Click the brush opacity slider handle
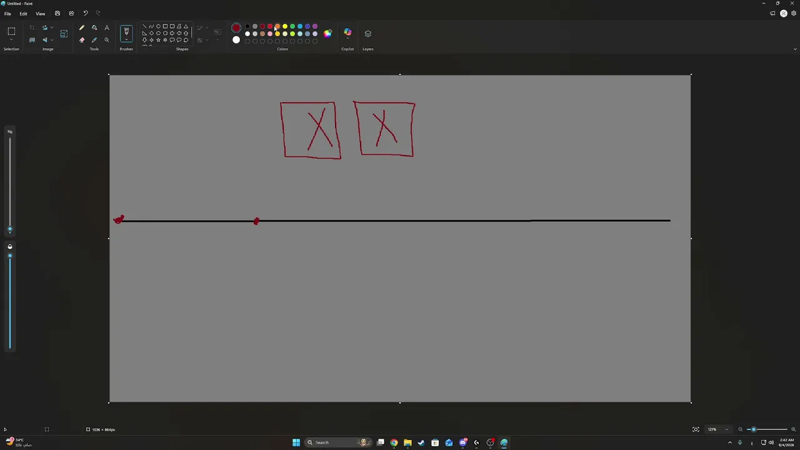800x450 pixels. point(9,255)
